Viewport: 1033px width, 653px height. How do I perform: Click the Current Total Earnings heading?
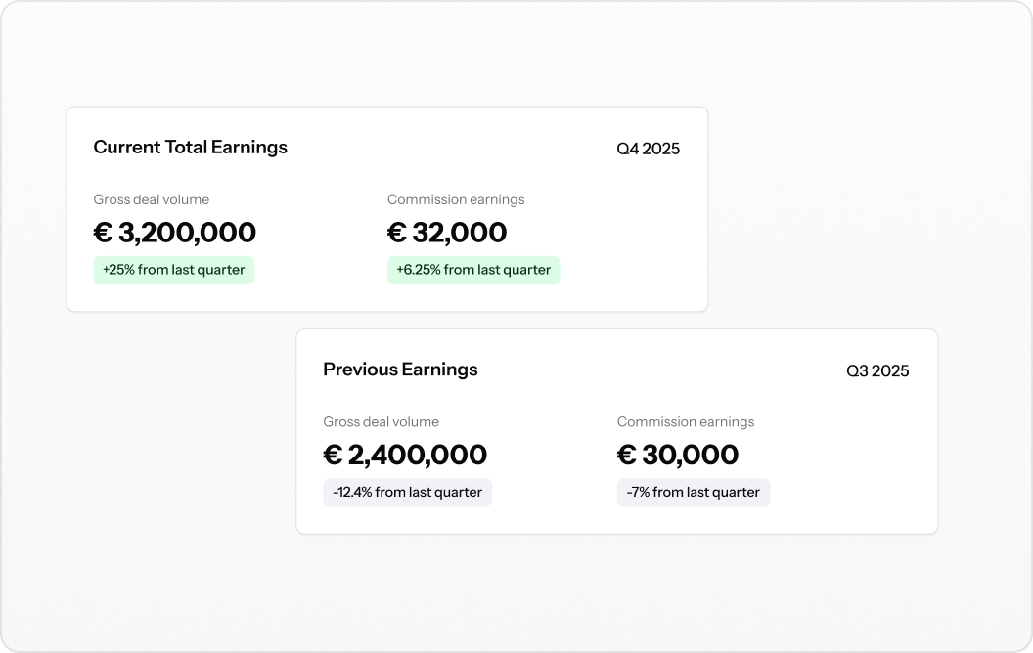[191, 148]
